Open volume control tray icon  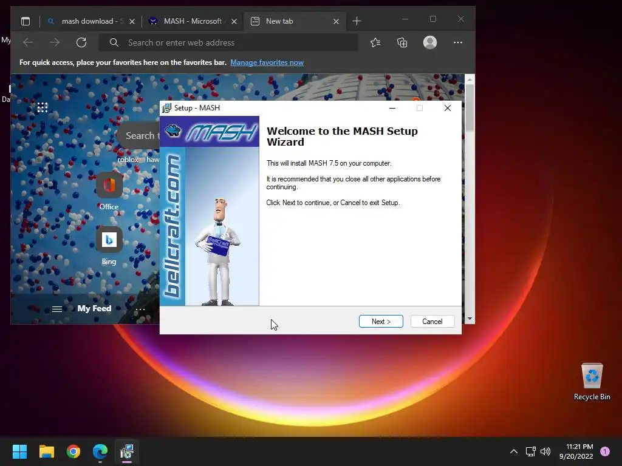(545, 451)
